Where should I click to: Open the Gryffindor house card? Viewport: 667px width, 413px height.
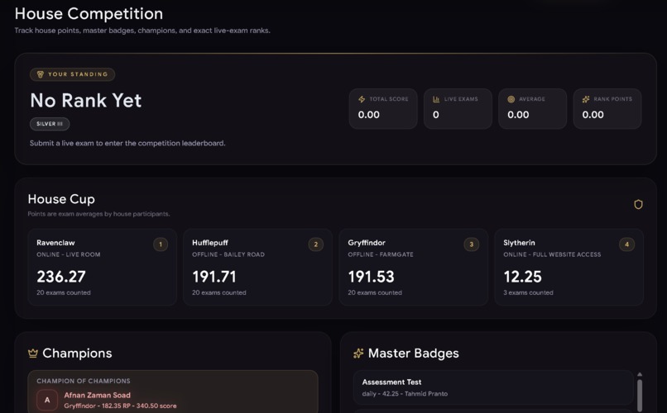coord(413,267)
